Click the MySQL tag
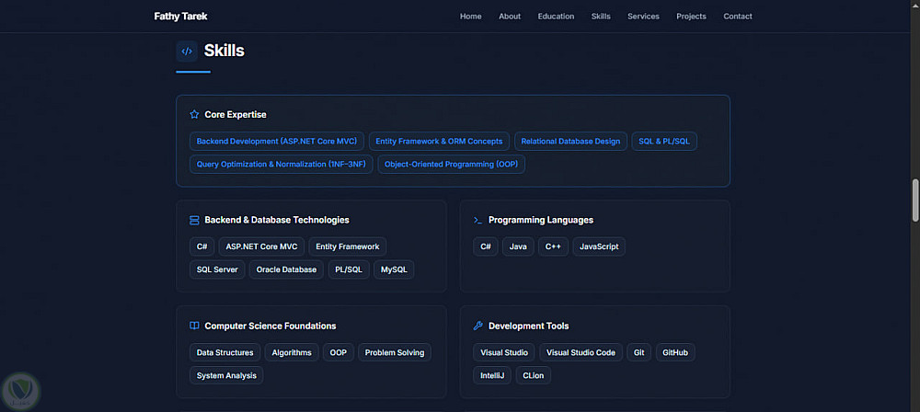 tap(394, 270)
